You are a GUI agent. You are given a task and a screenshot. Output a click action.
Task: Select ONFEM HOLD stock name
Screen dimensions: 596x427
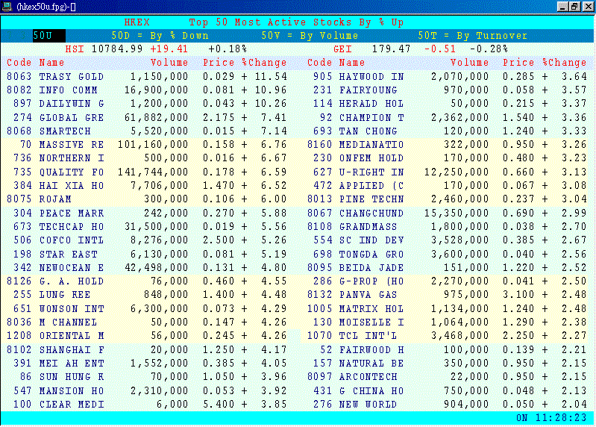click(x=371, y=158)
